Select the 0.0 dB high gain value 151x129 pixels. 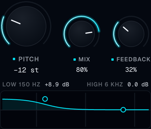click(x=138, y=84)
